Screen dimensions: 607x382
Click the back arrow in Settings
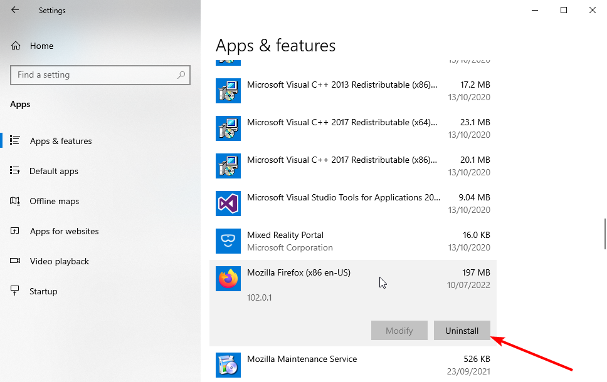coord(15,10)
